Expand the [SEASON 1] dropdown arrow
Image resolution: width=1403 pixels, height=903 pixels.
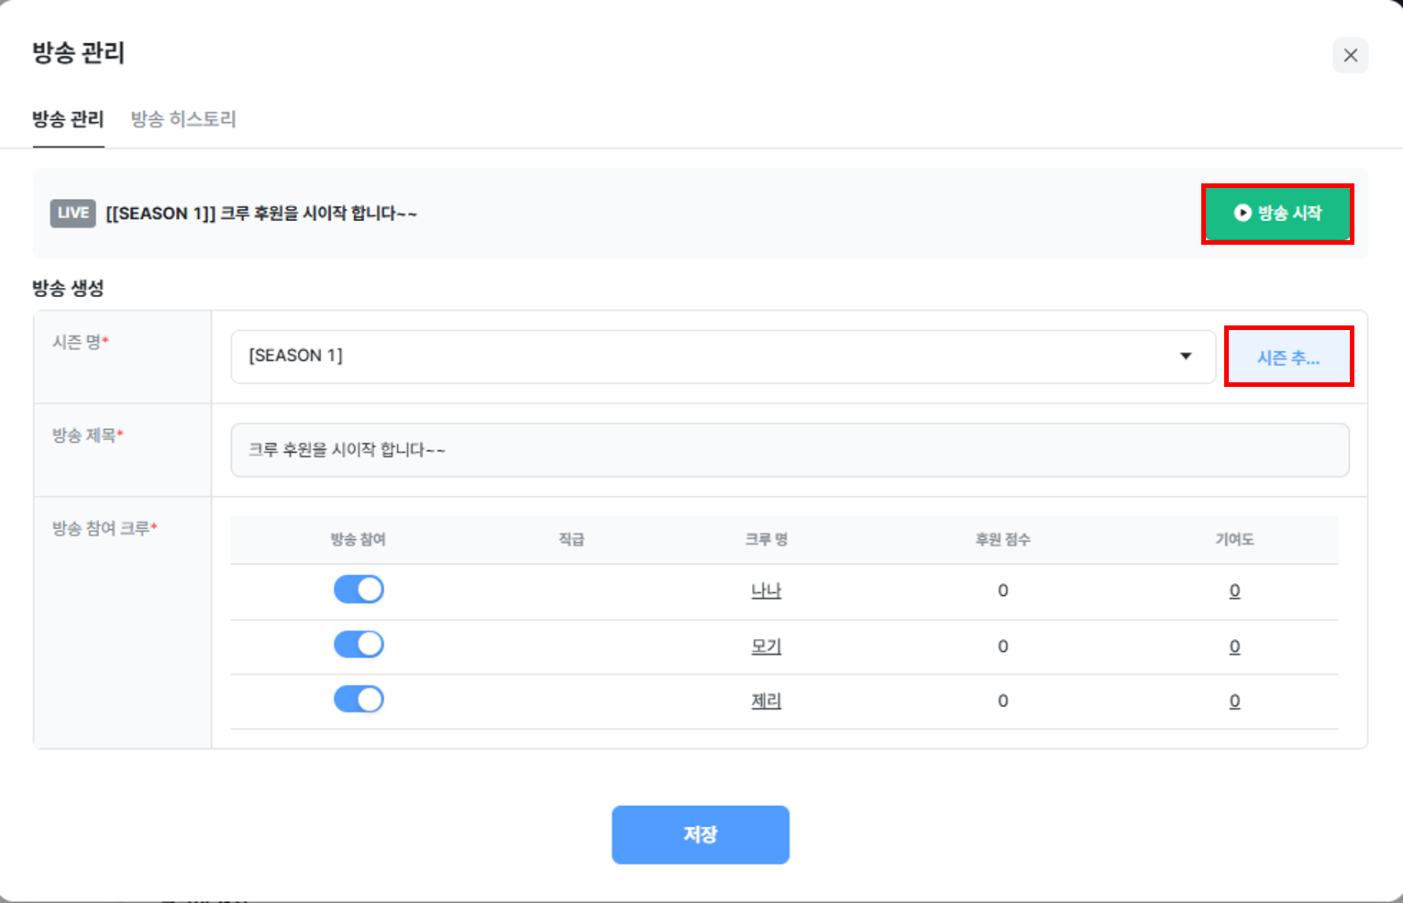click(1186, 356)
